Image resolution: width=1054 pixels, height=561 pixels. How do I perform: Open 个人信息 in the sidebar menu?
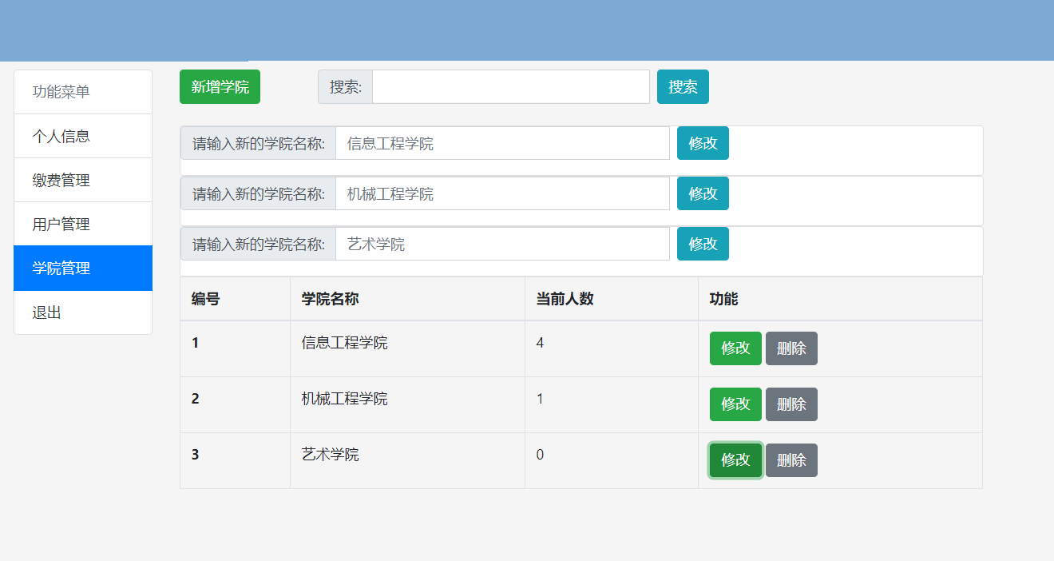(83, 136)
